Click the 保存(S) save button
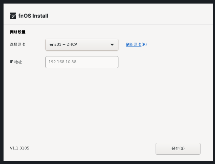Viewport: 215px width, 164px height. (178, 149)
